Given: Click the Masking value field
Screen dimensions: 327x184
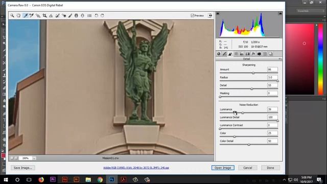Looking at the screenshot, I should 272,93.
